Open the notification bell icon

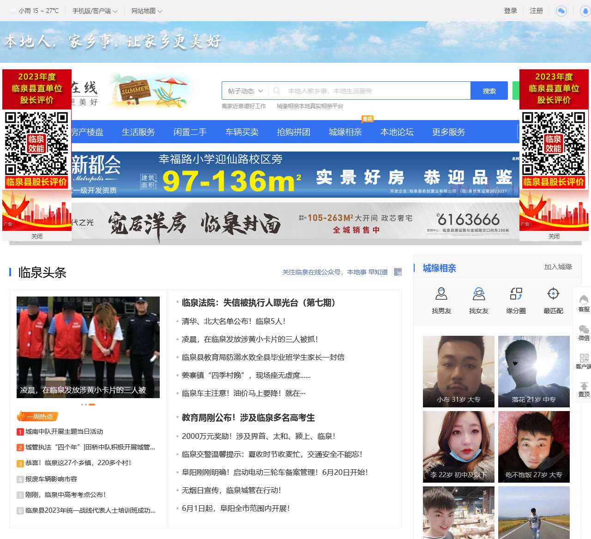pos(585,11)
